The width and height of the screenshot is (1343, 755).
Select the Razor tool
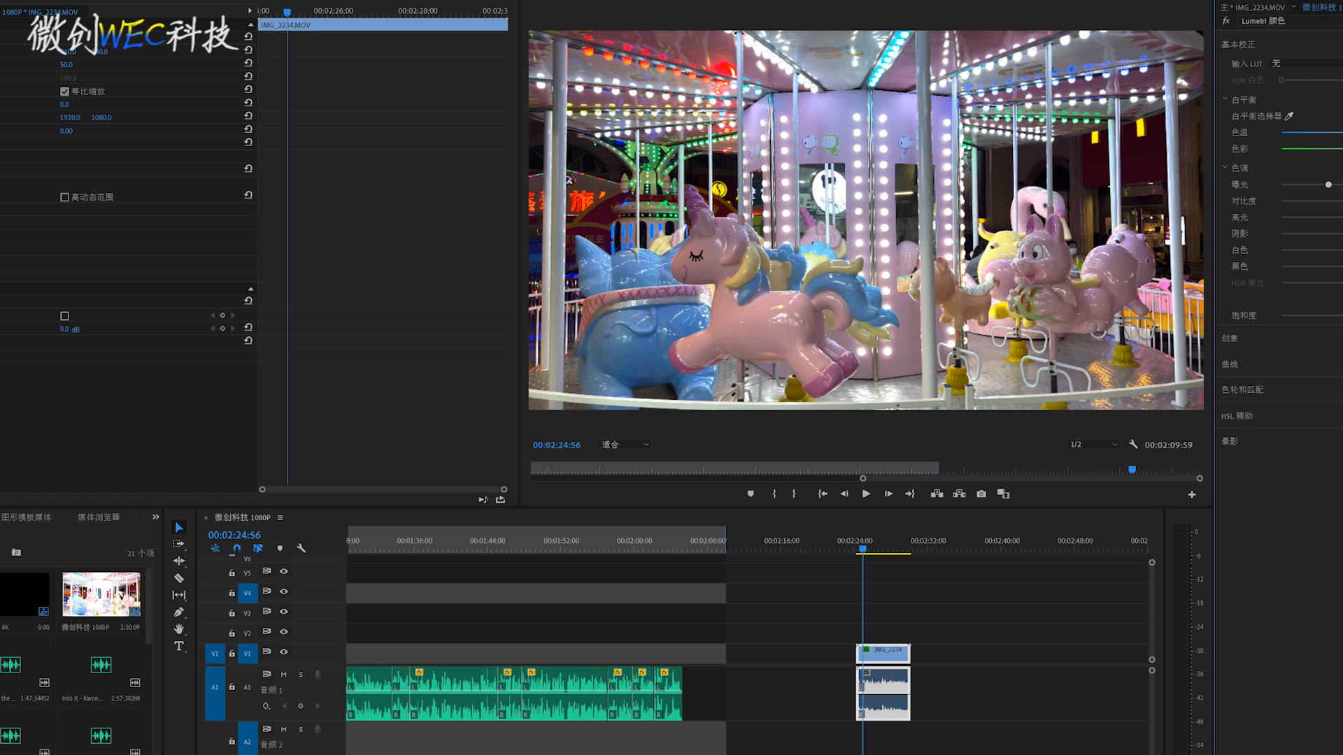(x=179, y=578)
